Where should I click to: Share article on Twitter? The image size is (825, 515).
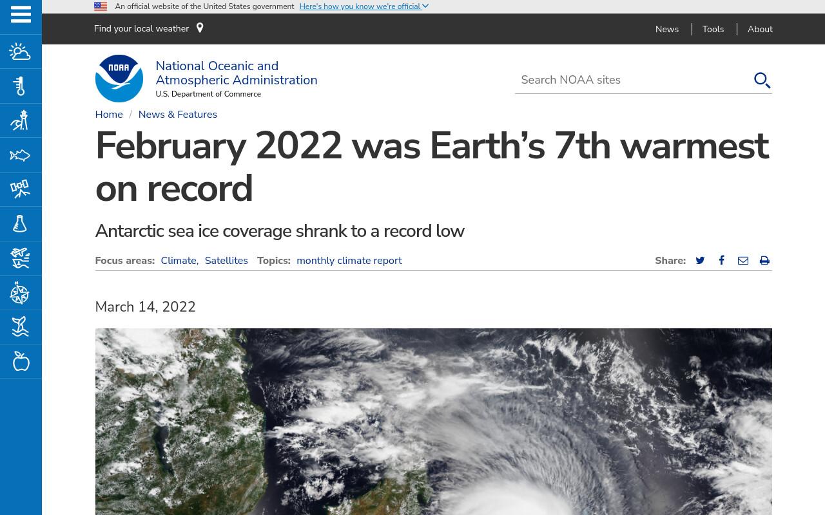point(700,261)
